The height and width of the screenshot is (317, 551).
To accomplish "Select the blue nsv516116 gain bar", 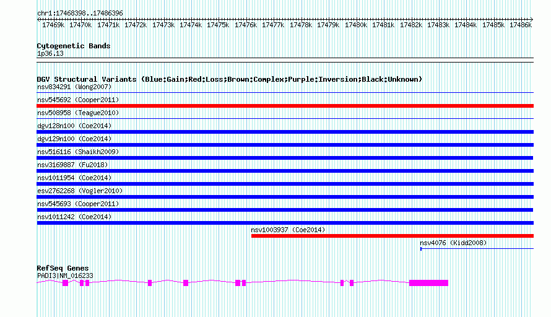I will [285, 158].
